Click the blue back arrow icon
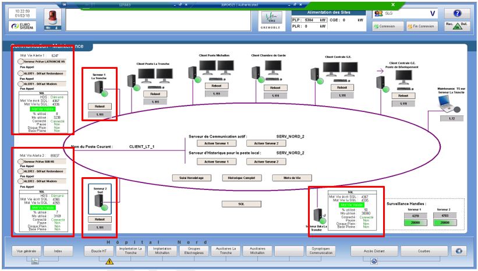This screenshot has width=478, height=271. tap(460, 251)
